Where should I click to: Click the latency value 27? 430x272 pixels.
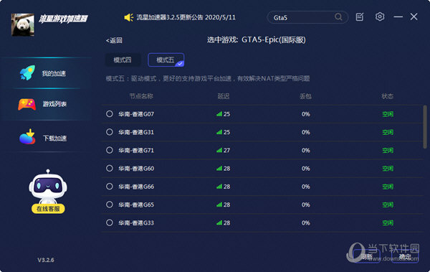click(226, 150)
